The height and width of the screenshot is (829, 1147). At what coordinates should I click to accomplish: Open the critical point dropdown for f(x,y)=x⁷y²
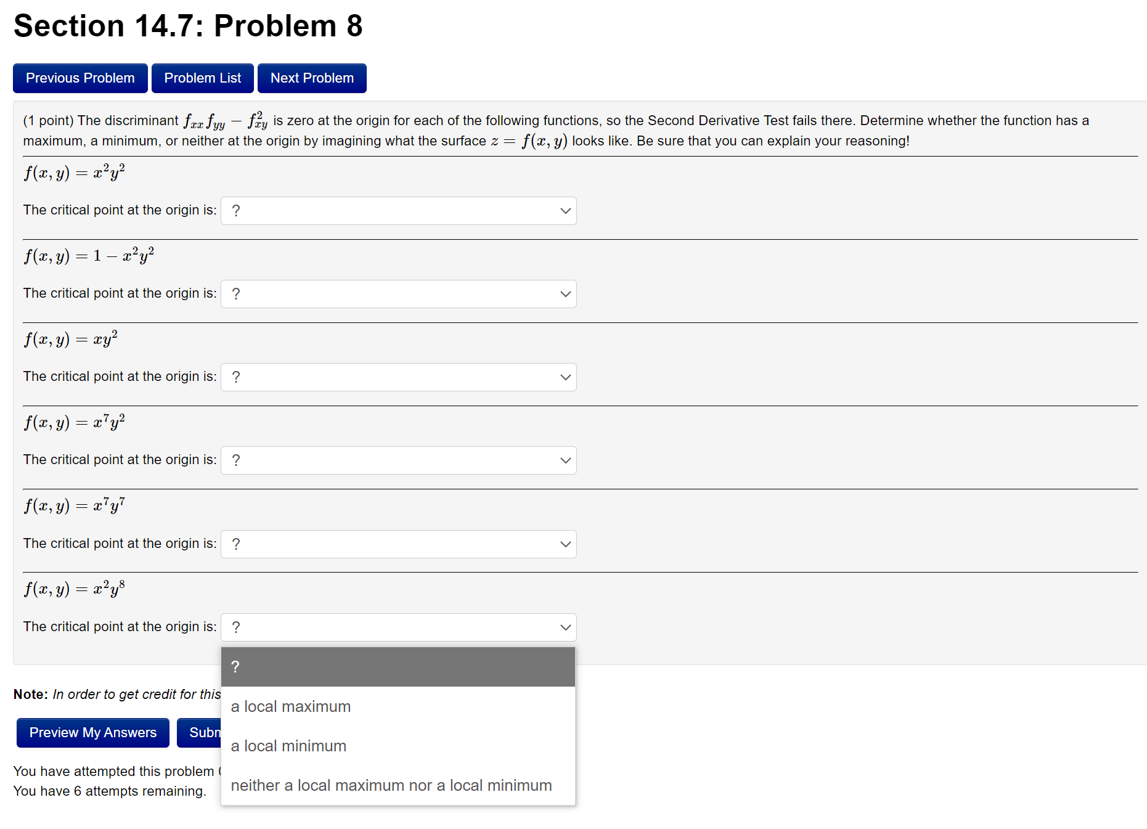(398, 460)
